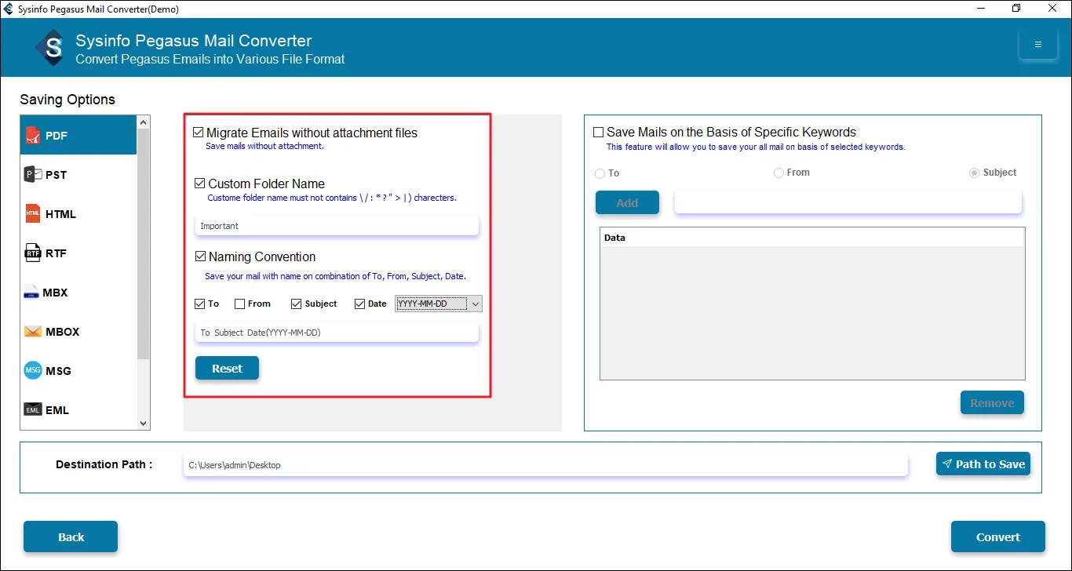The image size is (1072, 571).
Task: Open the hamburger menu button
Action: point(1038,45)
